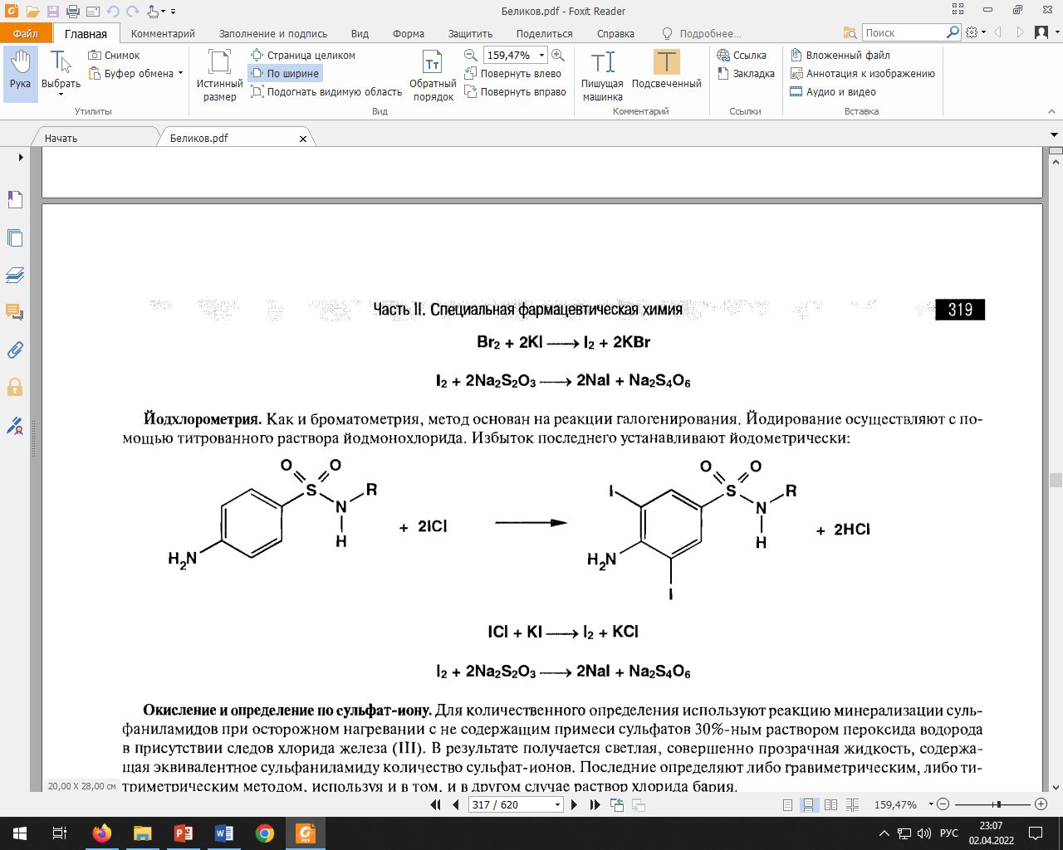Image resolution: width=1063 pixels, height=850 pixels.
Task: Insert a Ссылка link
Action: click(x=742, y=56)
